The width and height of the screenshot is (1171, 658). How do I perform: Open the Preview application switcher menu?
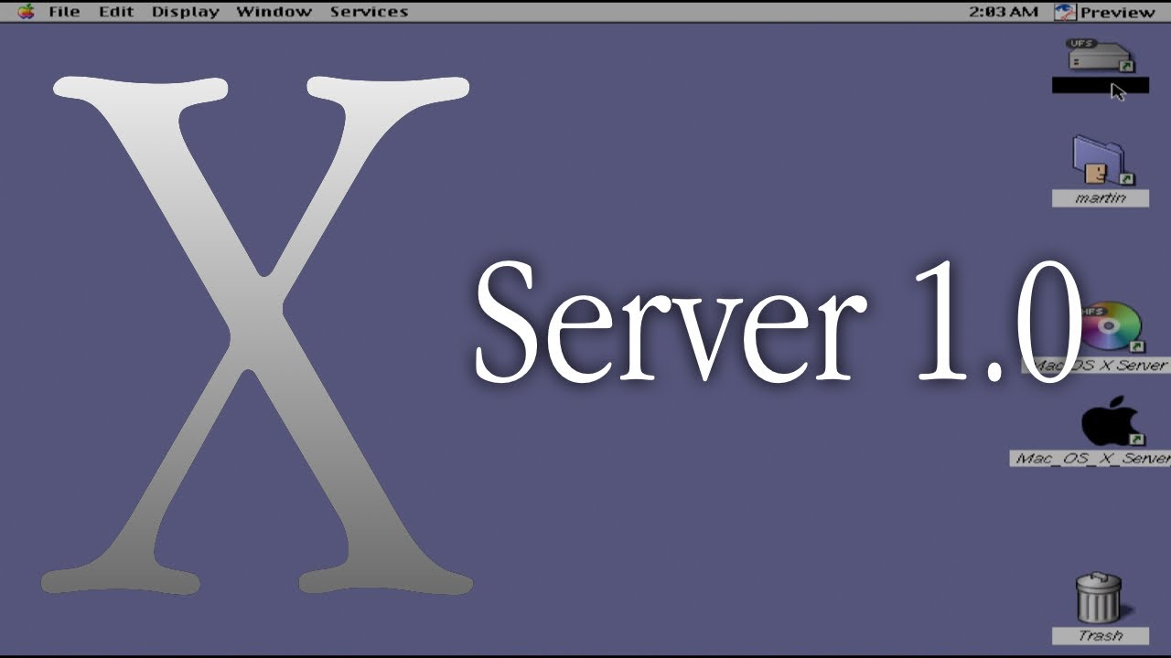point(1105,12)
